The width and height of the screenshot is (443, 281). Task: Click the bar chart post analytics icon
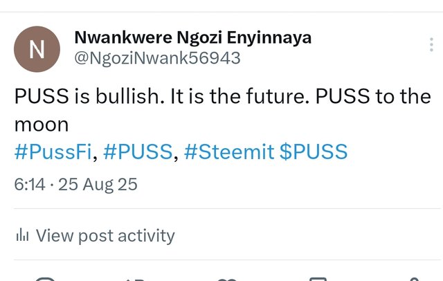21,236
